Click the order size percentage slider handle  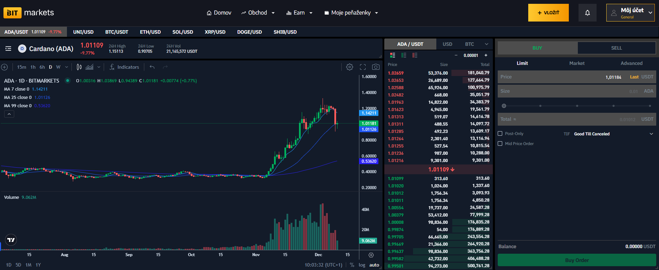504,106
